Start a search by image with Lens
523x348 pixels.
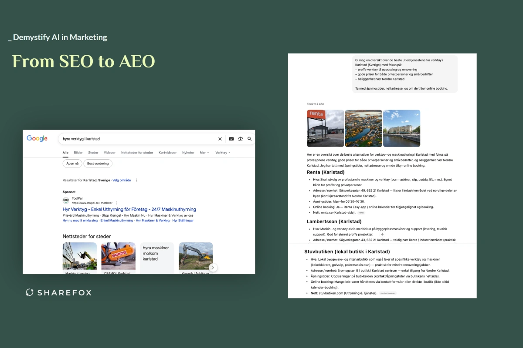click(x=240, y=139)
